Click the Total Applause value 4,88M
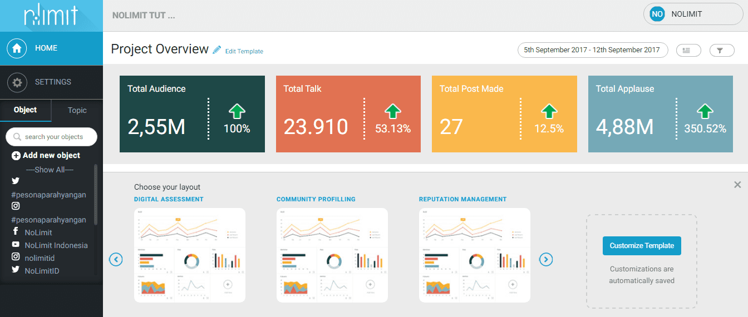 (624, 127)
